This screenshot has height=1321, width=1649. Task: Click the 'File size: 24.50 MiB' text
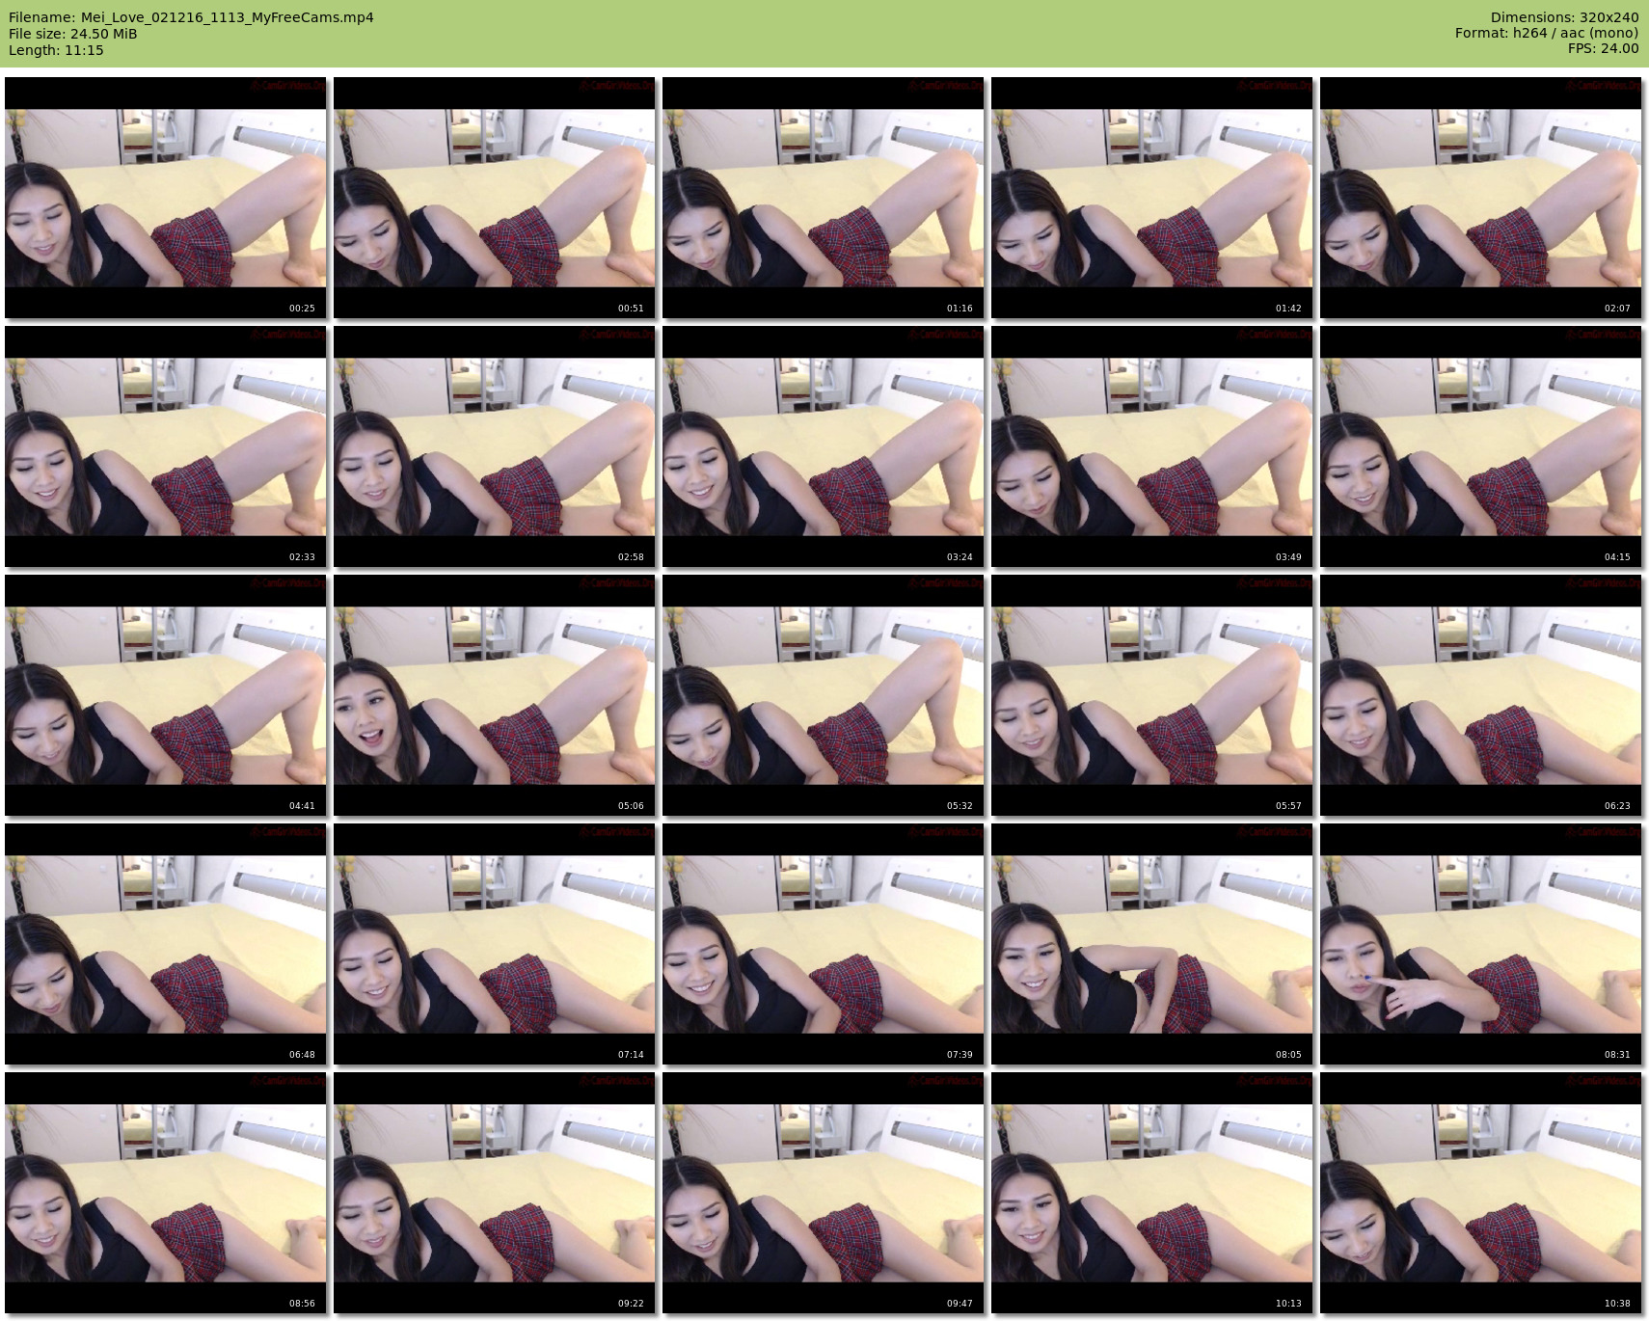(x=72, y=34)
